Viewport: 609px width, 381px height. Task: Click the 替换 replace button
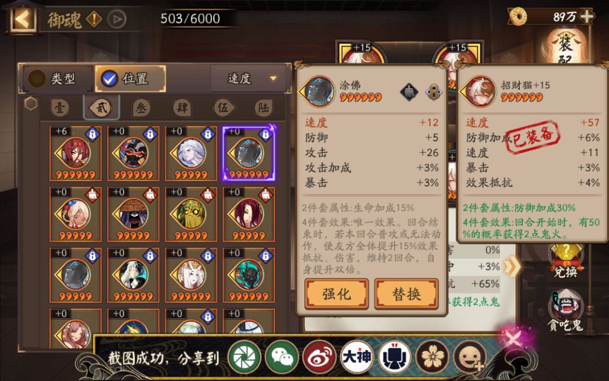click(406, 294)
